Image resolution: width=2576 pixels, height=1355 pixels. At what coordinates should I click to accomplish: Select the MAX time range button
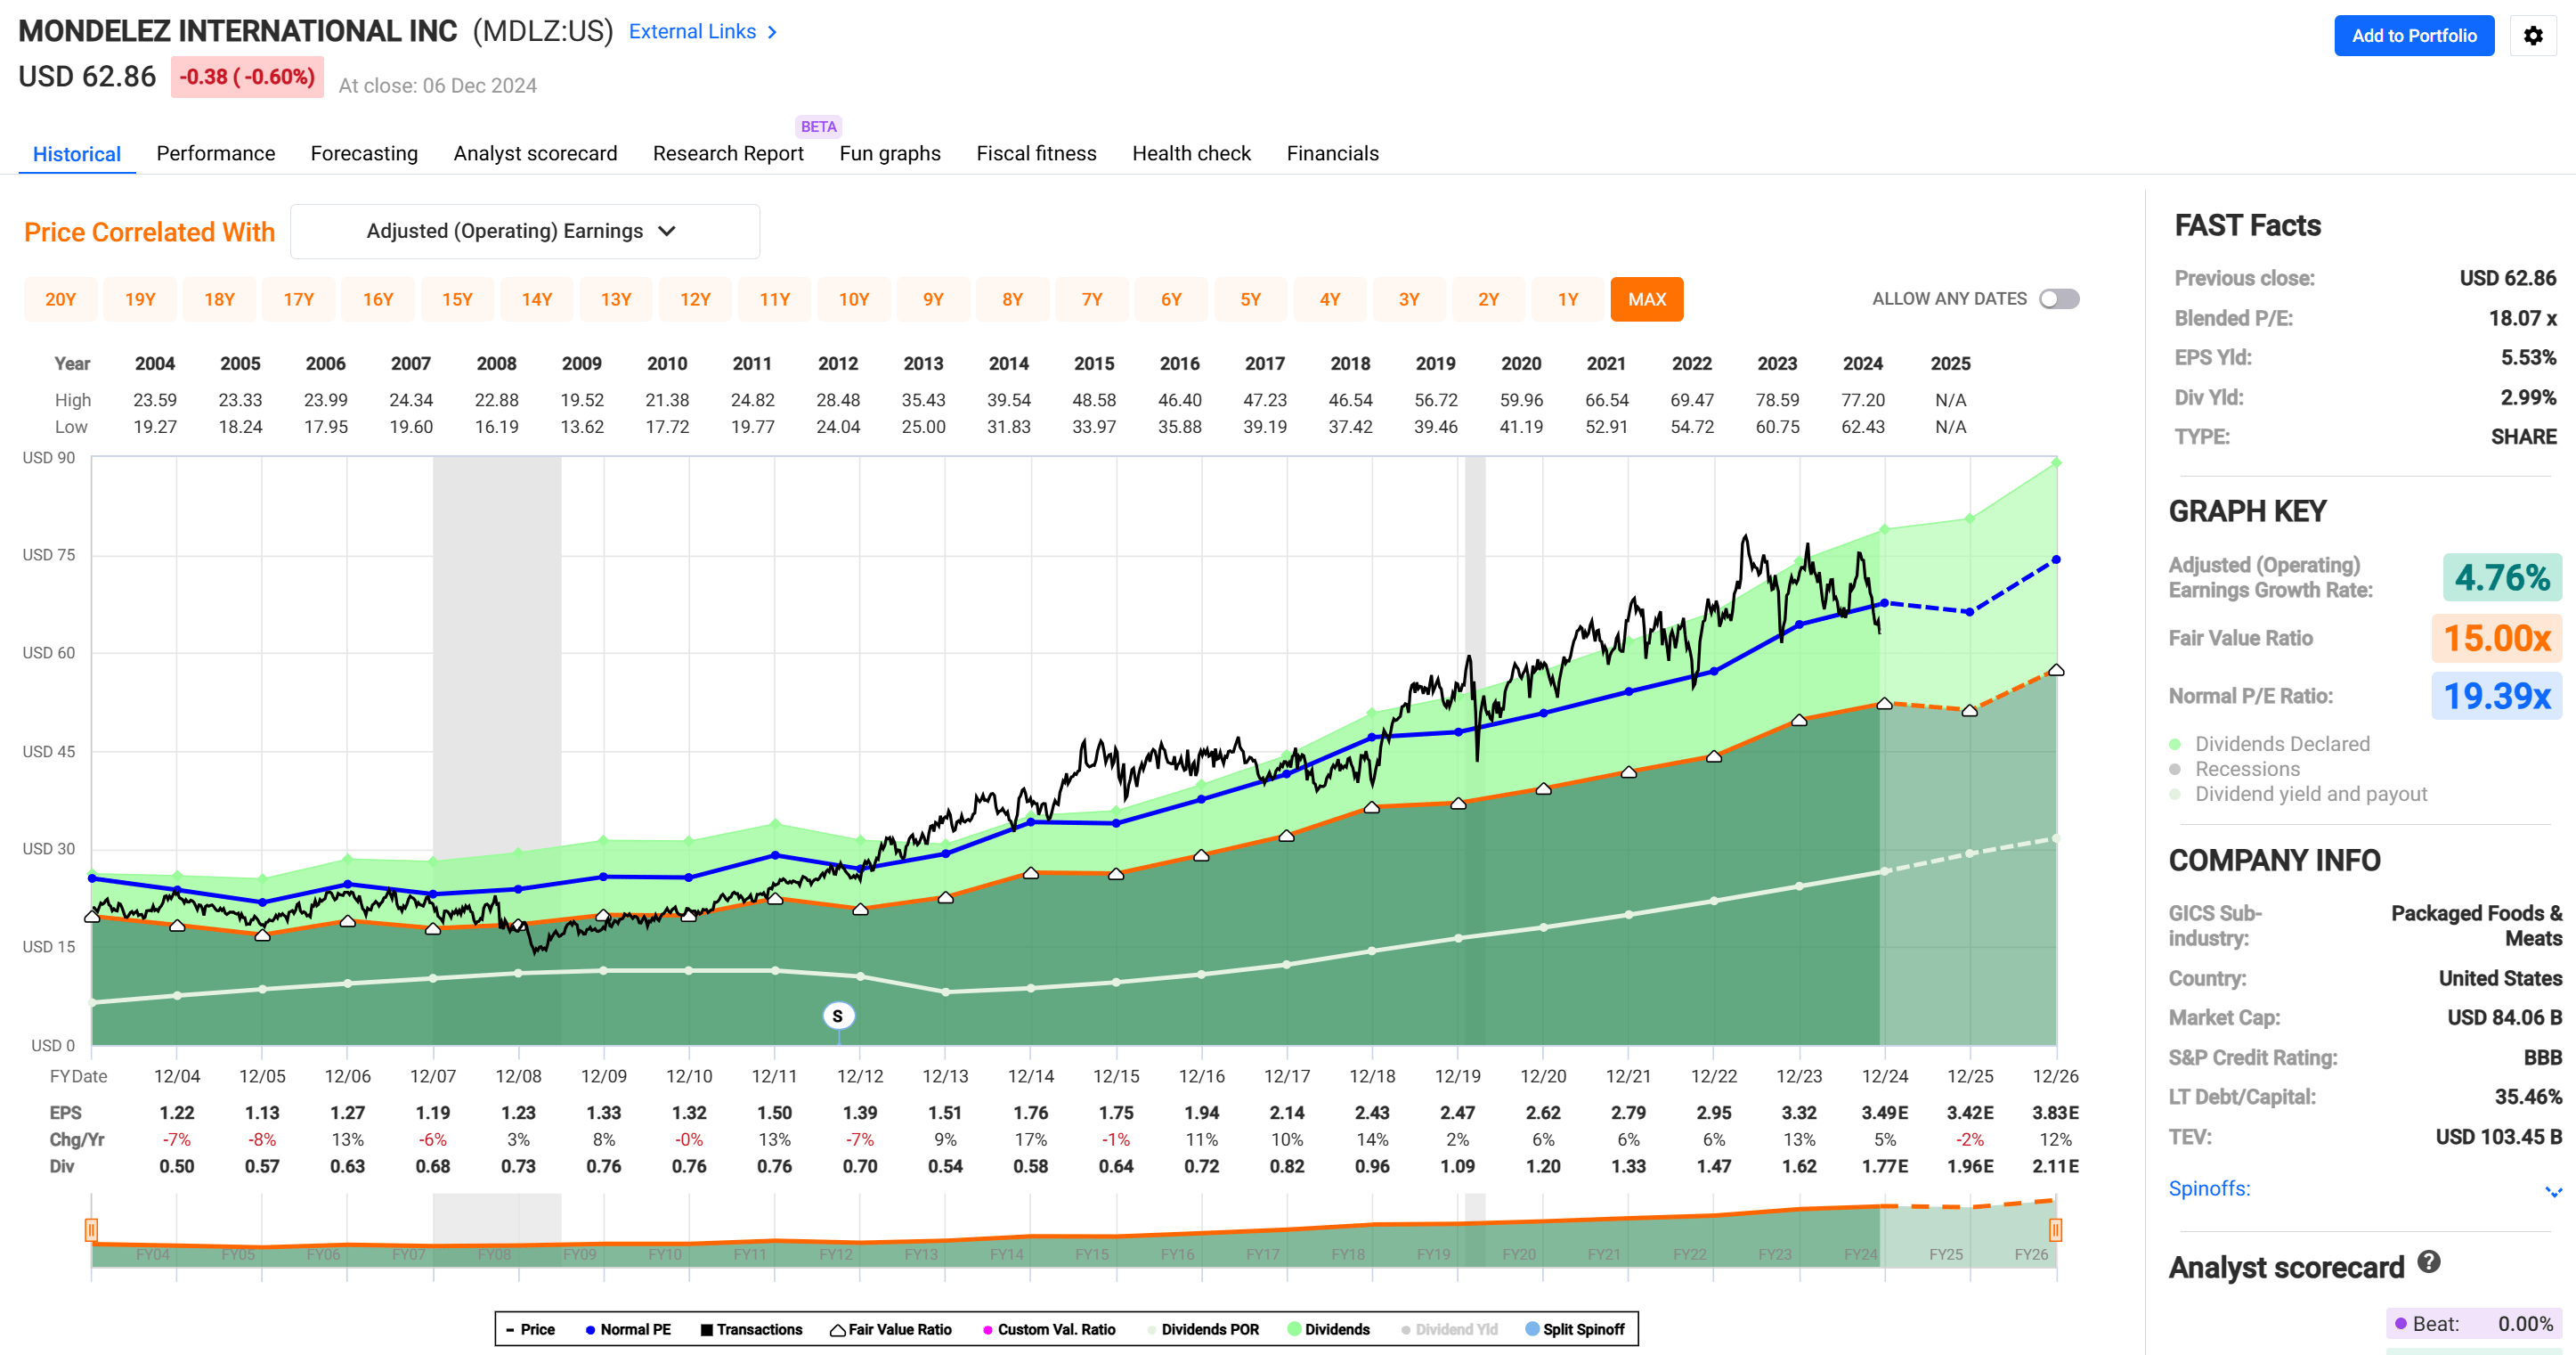click(x=1646, y=298)
